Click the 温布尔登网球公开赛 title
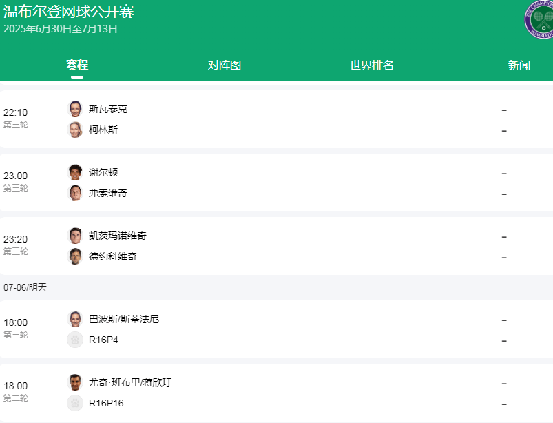553x423 pixels. coord(69,12)
